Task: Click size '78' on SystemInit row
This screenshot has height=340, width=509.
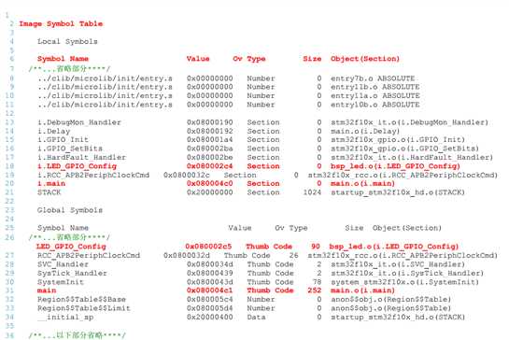Action: tap(317, 282)
